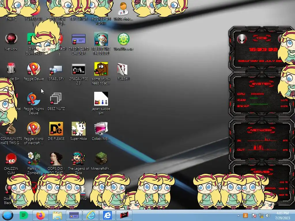This screenshot has height=221, width=295.
Task: Select the dog icon labeled some of you need
Action: click(x=101, y=69)
